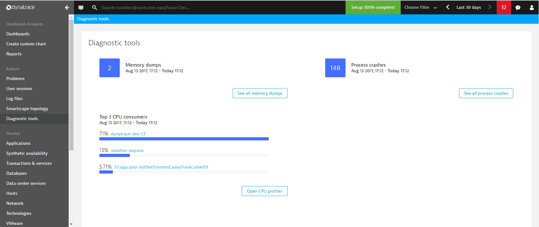Image resolution: width=539 pixels, height=227 pixels.
Task: Open Transactions & services
Action: click(29, 163)
